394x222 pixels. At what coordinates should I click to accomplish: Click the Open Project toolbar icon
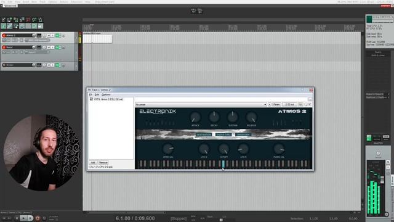(10, 20)
